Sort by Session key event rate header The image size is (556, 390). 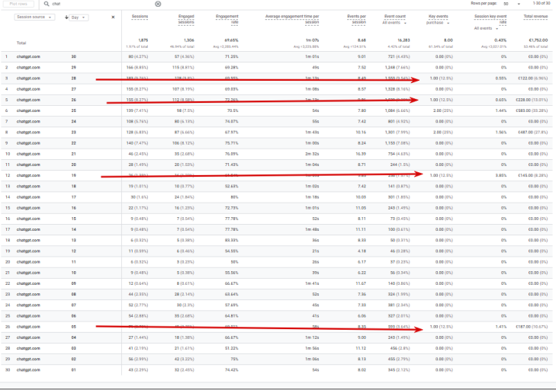pos(490,19)
